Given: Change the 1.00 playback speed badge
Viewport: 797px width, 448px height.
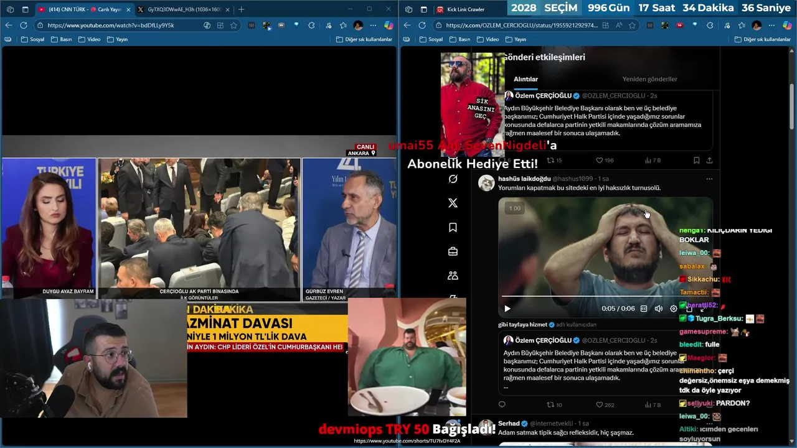Looking at the screenshot, I should [x=514, y=208].
